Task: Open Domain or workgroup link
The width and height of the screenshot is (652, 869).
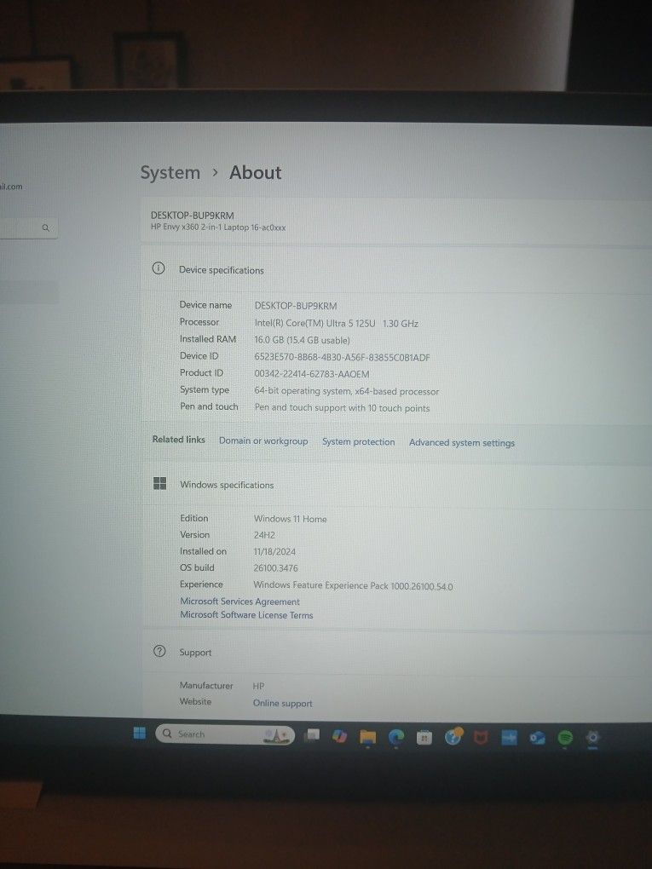Action: click(x=263, y=440)
